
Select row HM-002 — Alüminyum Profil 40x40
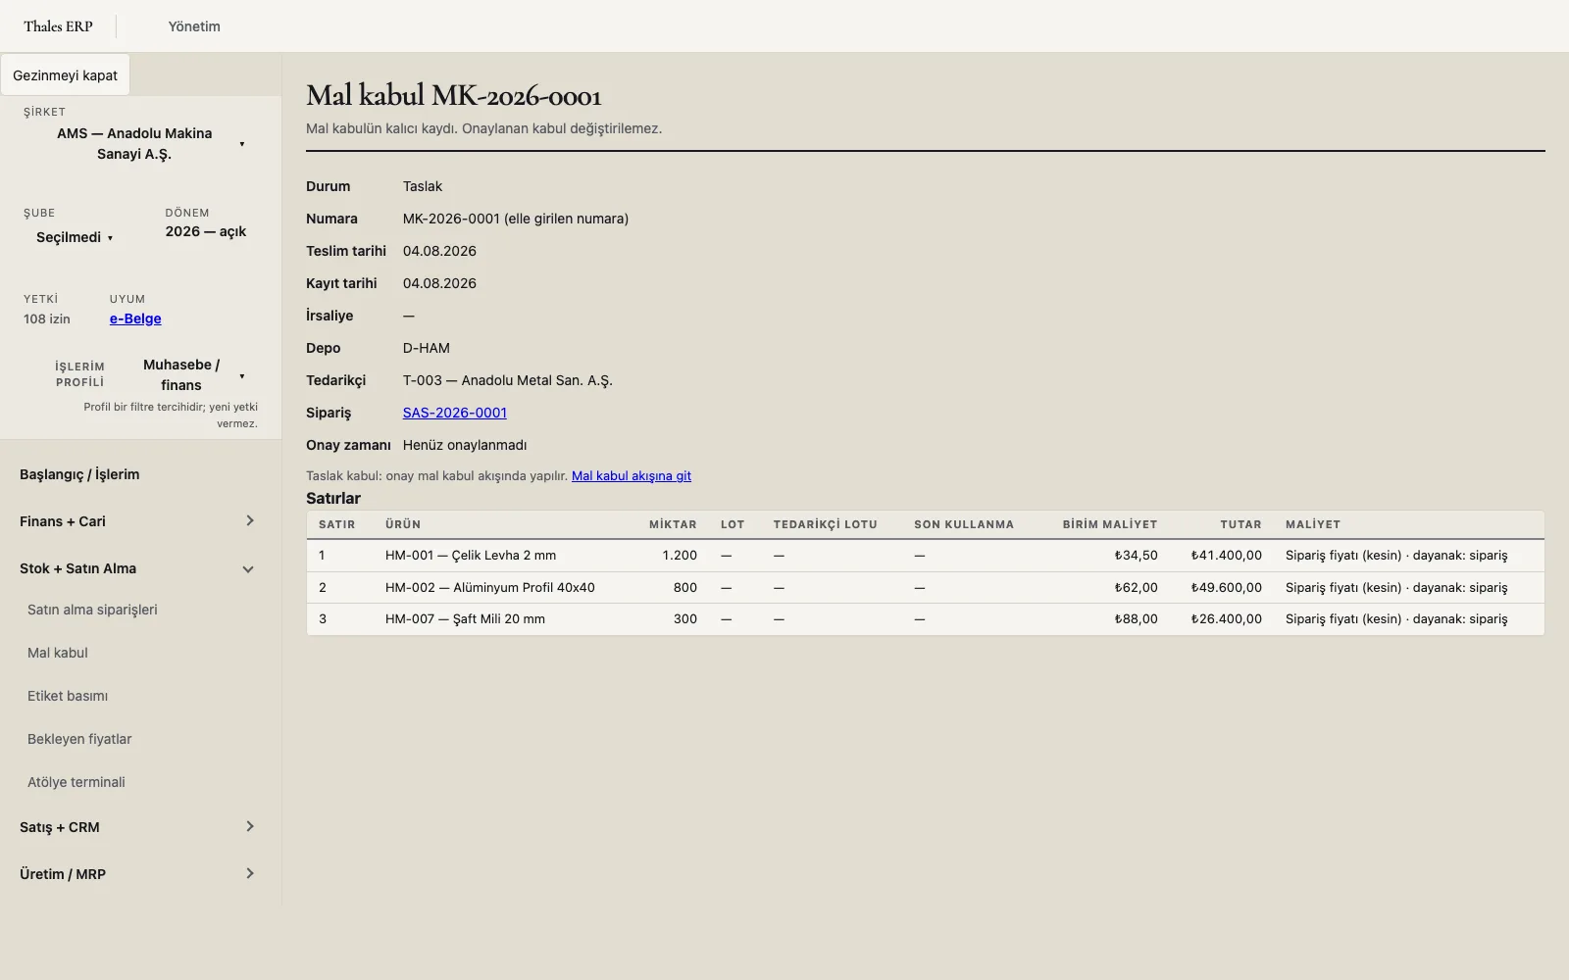pos(925,588)
